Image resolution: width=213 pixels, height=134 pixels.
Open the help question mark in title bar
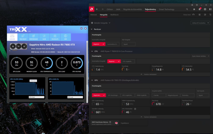pos(197,5)
